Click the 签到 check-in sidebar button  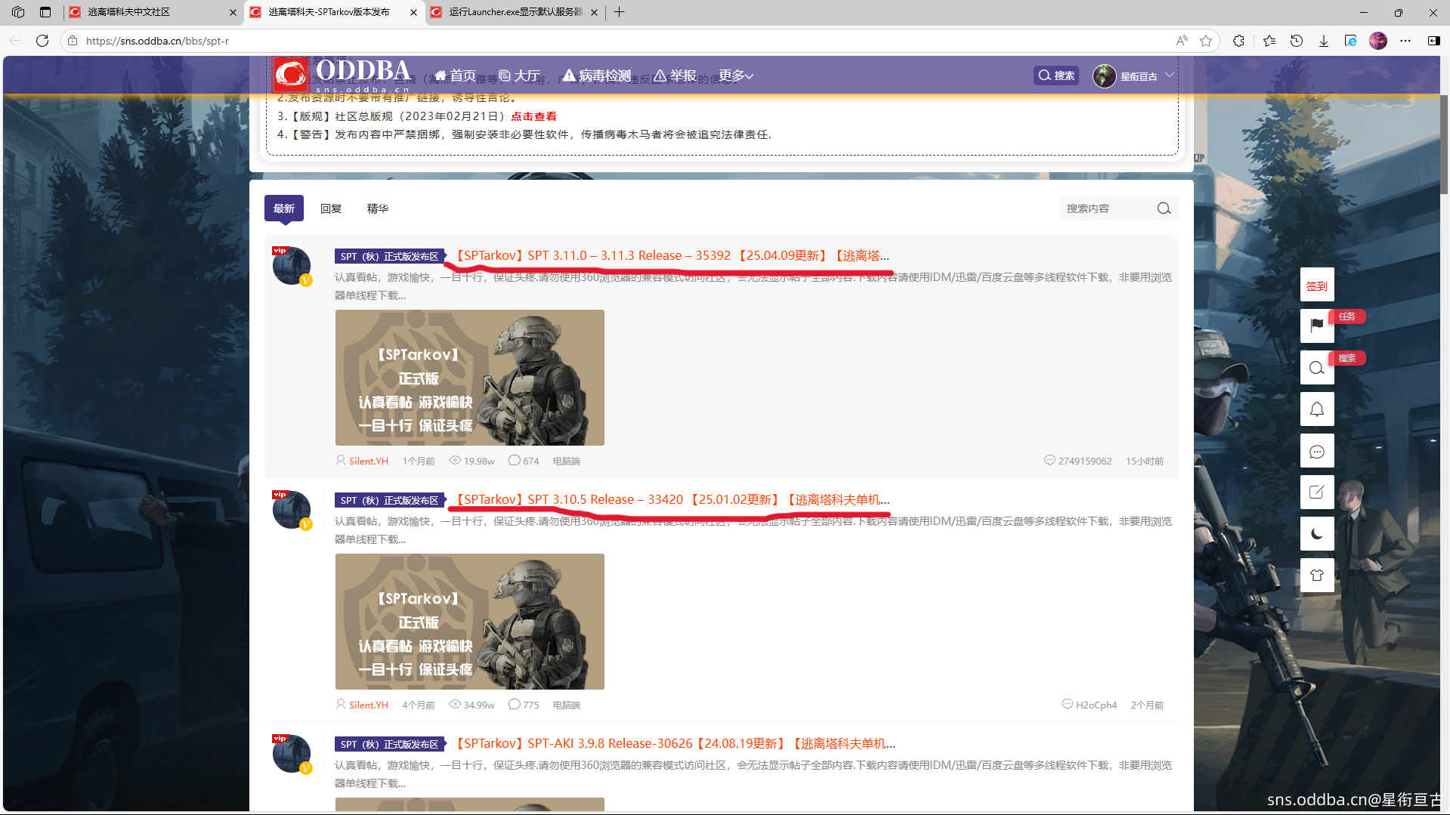(1317, 286)
